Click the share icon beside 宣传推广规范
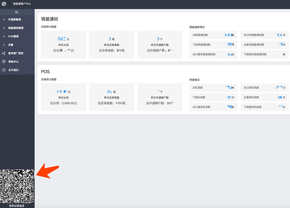Screen dimensions: 290x208 coord(4,53)
